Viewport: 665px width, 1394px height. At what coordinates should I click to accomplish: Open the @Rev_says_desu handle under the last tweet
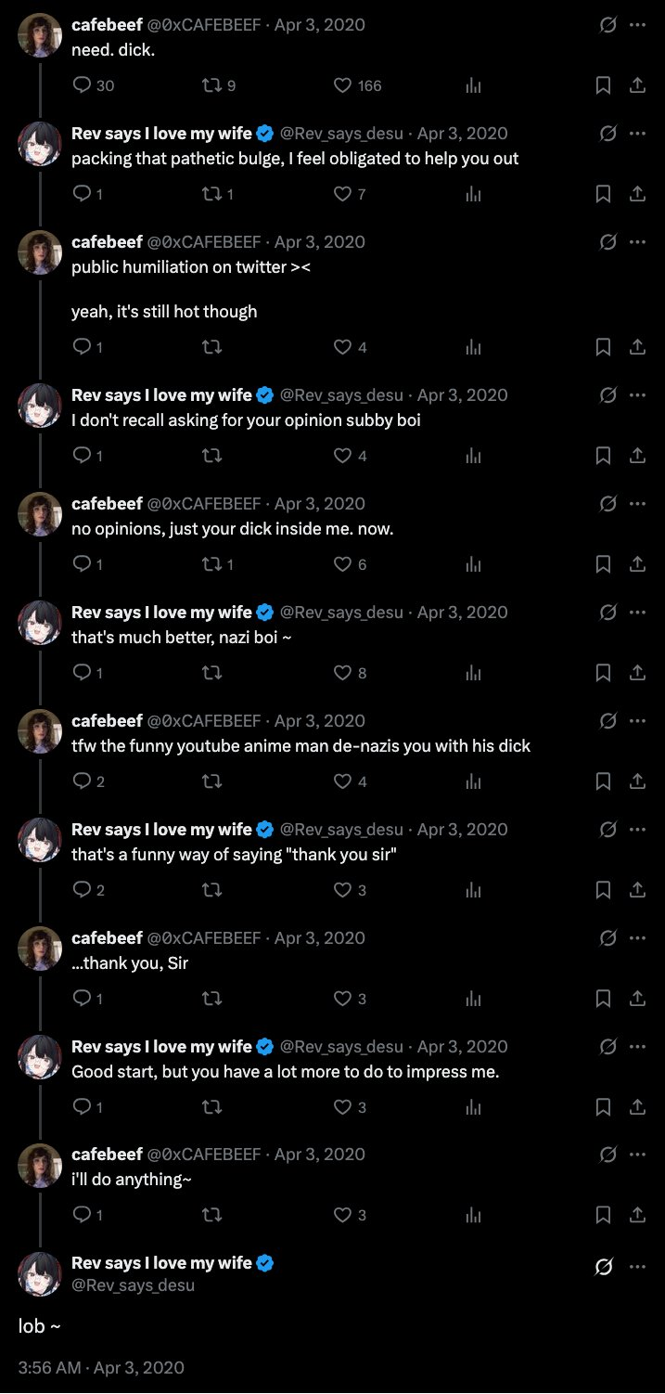pos(133,1285)
